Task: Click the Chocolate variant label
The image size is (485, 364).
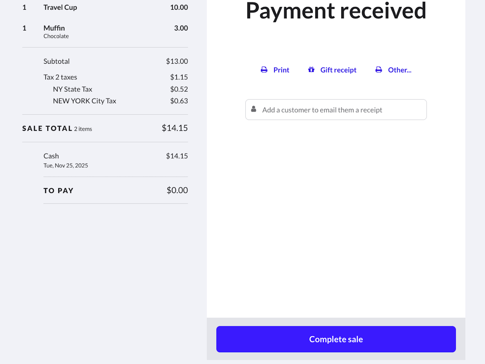Action: pos(56,36)
